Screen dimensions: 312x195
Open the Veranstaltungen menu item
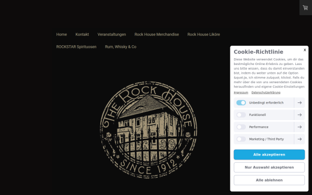[x=112, y=34]
